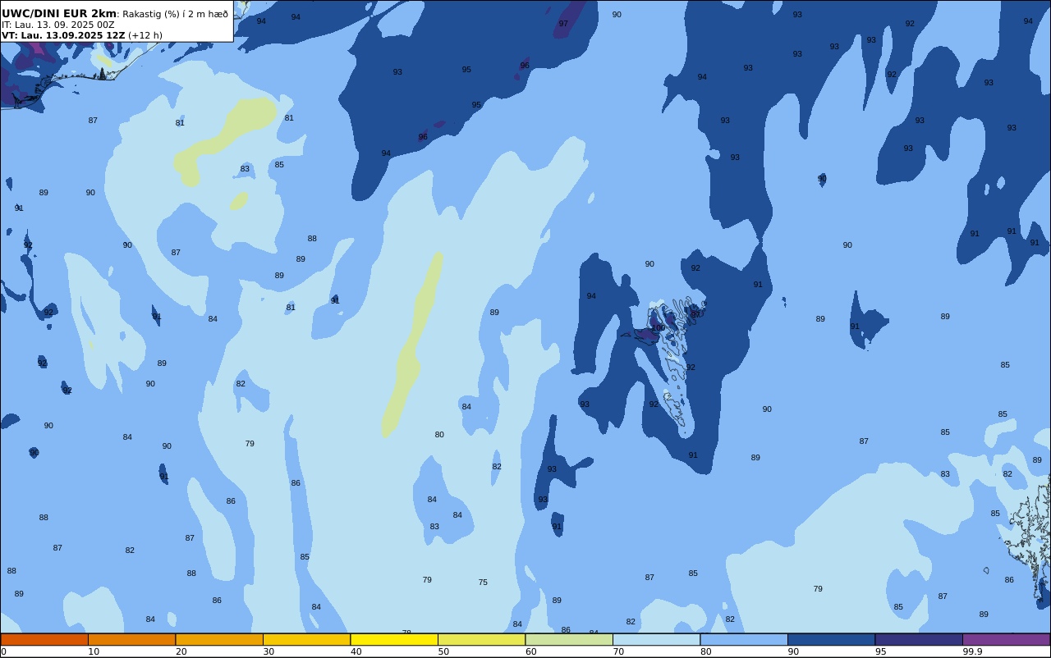Click the "(+12 h)" forecast offset text
Screen dimensions: 1051x658
click(x=145, y=35)
